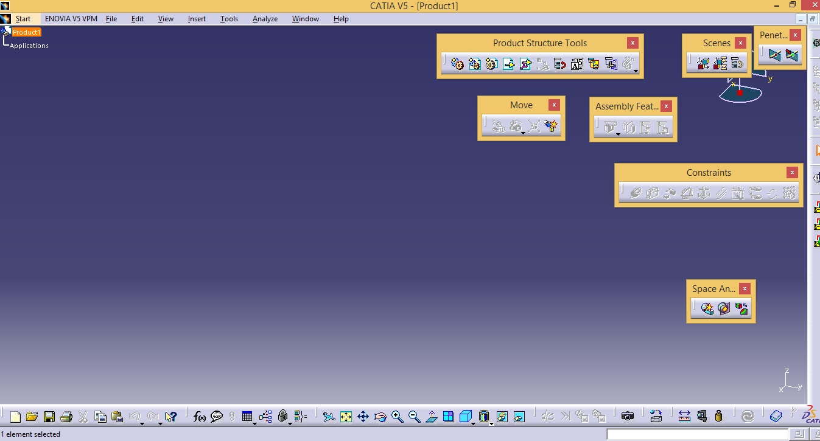Open the ENOVIA V5 VPM menu
820x441 pixels.
[71, 19]
